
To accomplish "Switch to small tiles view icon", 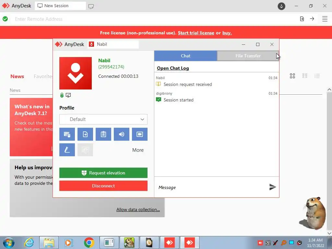I will pyautogui.click(x=305, y=76).
